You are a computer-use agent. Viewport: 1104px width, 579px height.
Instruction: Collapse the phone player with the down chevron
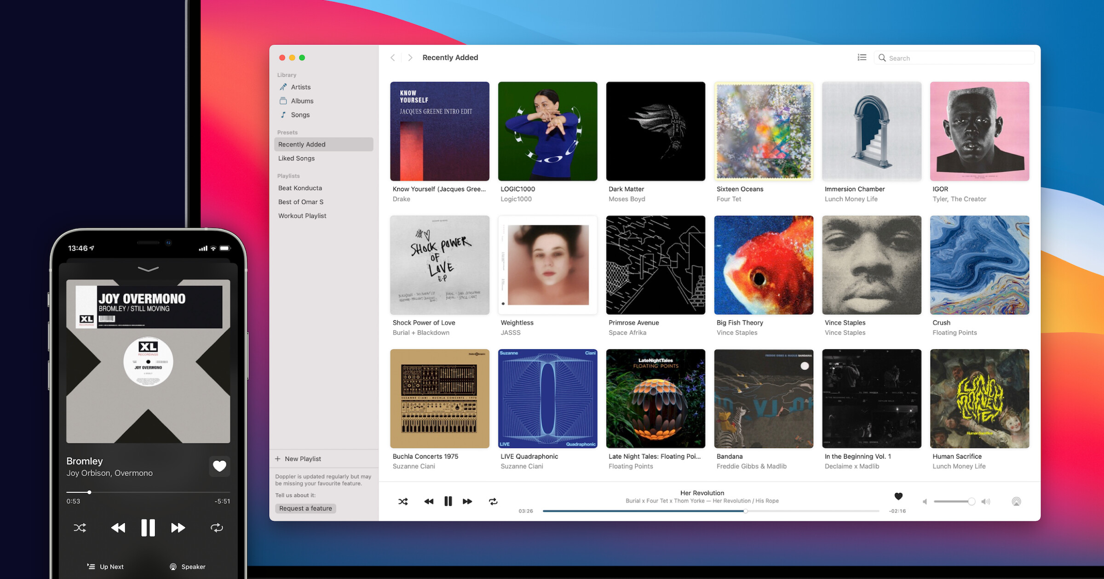click(x=148, y=269)
